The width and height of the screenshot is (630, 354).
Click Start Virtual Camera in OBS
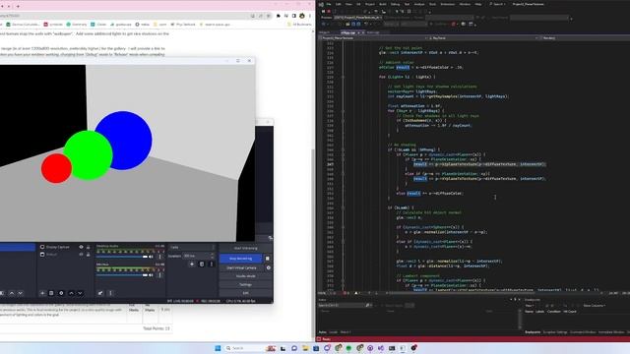point(241,267)
